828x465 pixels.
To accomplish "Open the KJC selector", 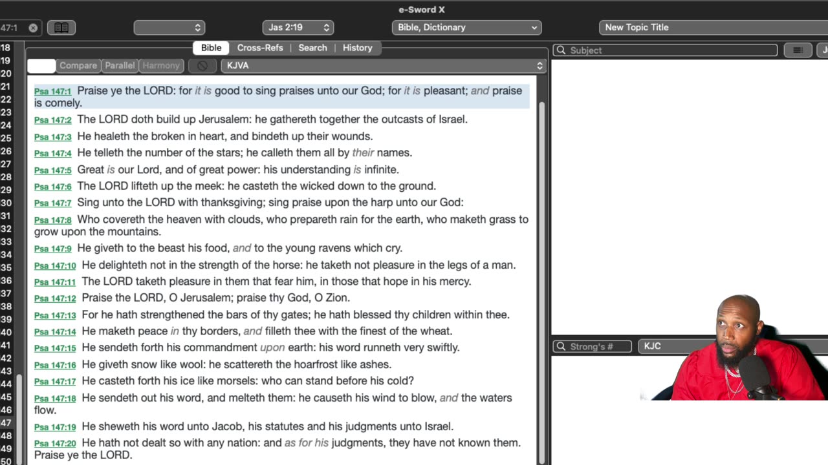I will [x=733, y=346].
